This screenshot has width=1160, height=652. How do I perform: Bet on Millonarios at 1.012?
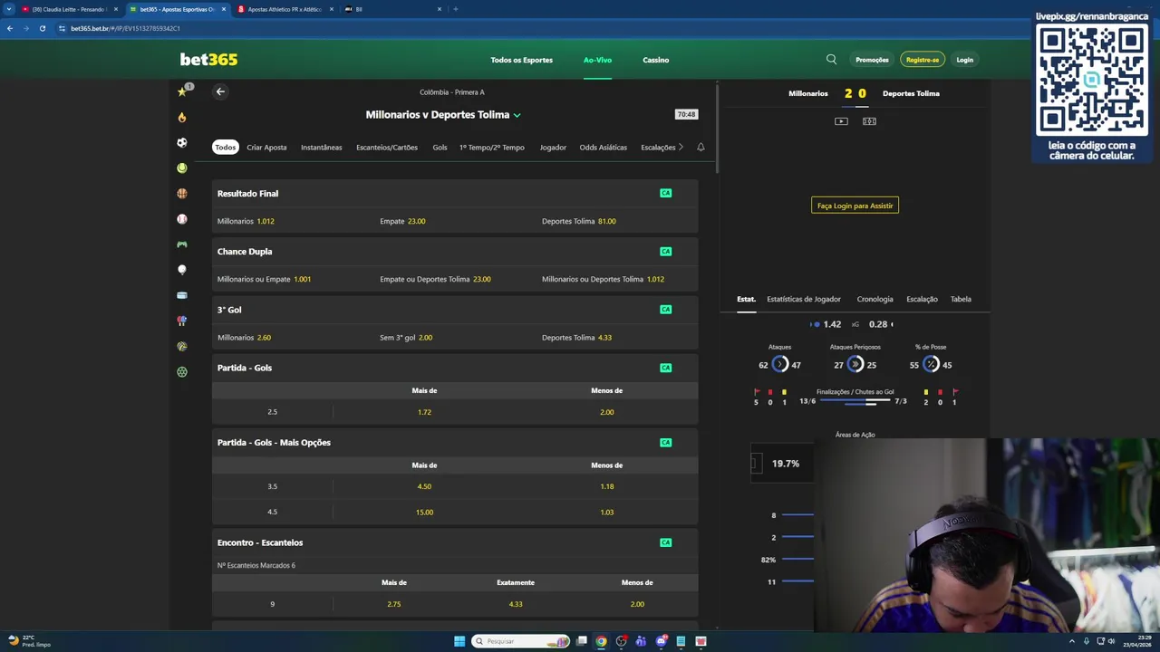(246, 221)
